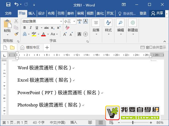Image resolution: width=169 pixels, height=126 pixels.
Task: Open the 模板专区 tab
Action: click(30, 47)
